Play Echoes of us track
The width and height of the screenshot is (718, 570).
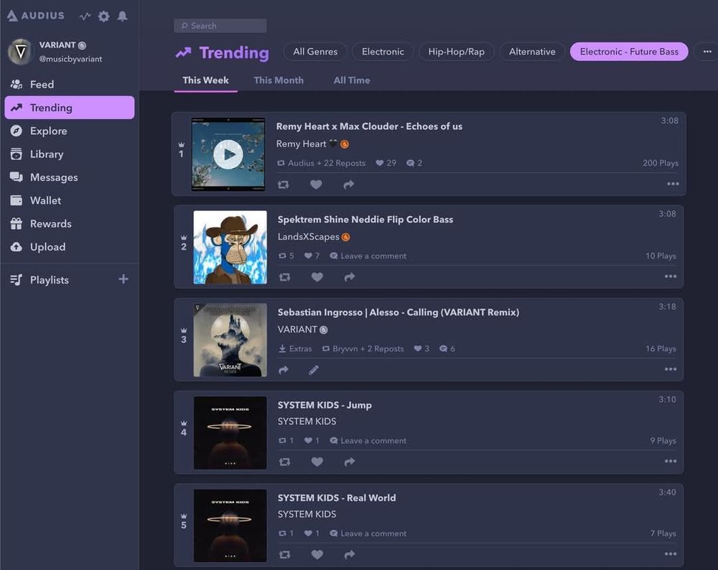[x=228, y=154]
